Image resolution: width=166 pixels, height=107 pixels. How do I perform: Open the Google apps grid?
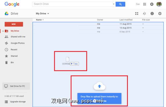[x=144, y=4]
